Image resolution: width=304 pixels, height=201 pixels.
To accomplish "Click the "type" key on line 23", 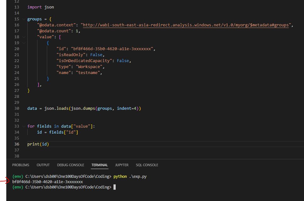I will tap(64, 67).
